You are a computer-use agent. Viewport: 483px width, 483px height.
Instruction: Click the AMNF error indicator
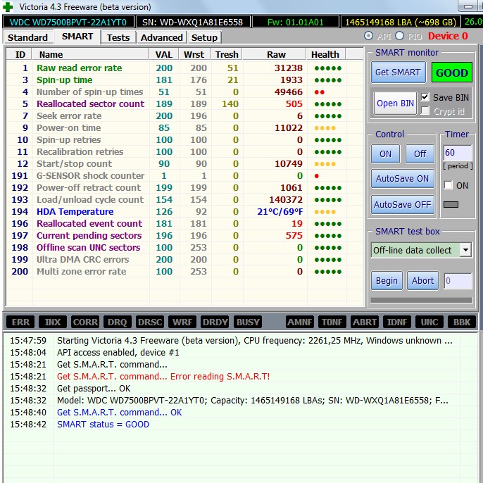(300, 322)
